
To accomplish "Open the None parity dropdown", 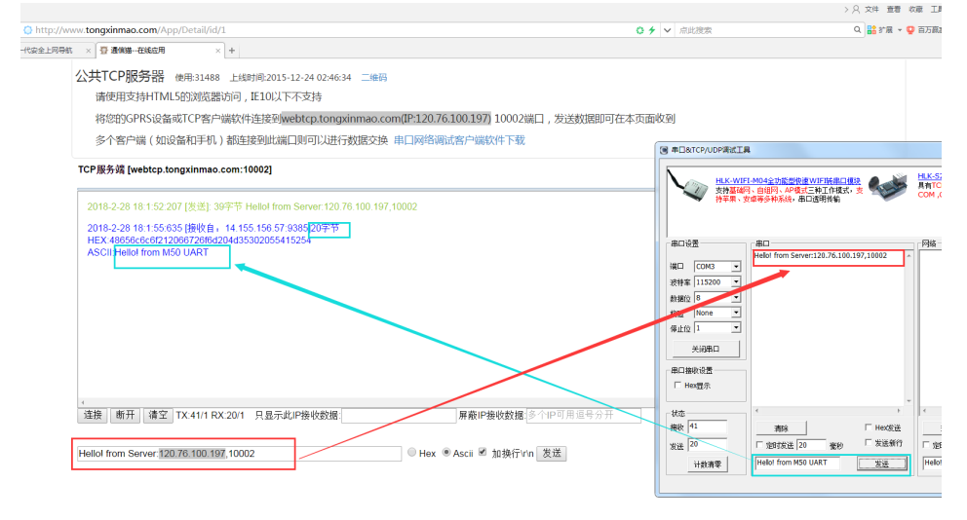I will click(x=735, y=313).
